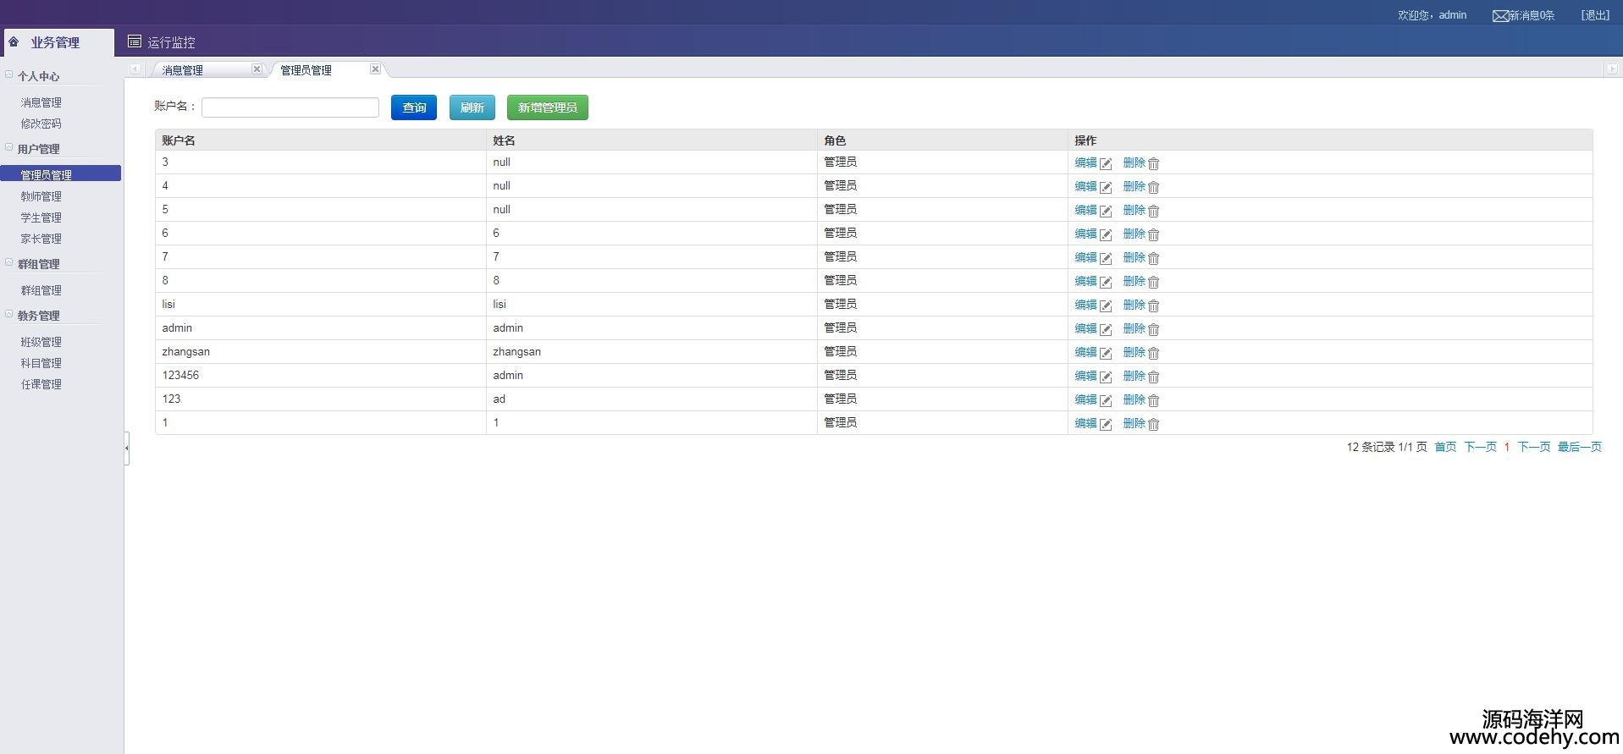Close the 消息管理 tab
The height and width of the screenshot is (754, 1623).
(257, 69)
